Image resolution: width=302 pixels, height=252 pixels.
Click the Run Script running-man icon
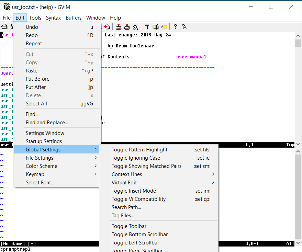coord(136,26)
